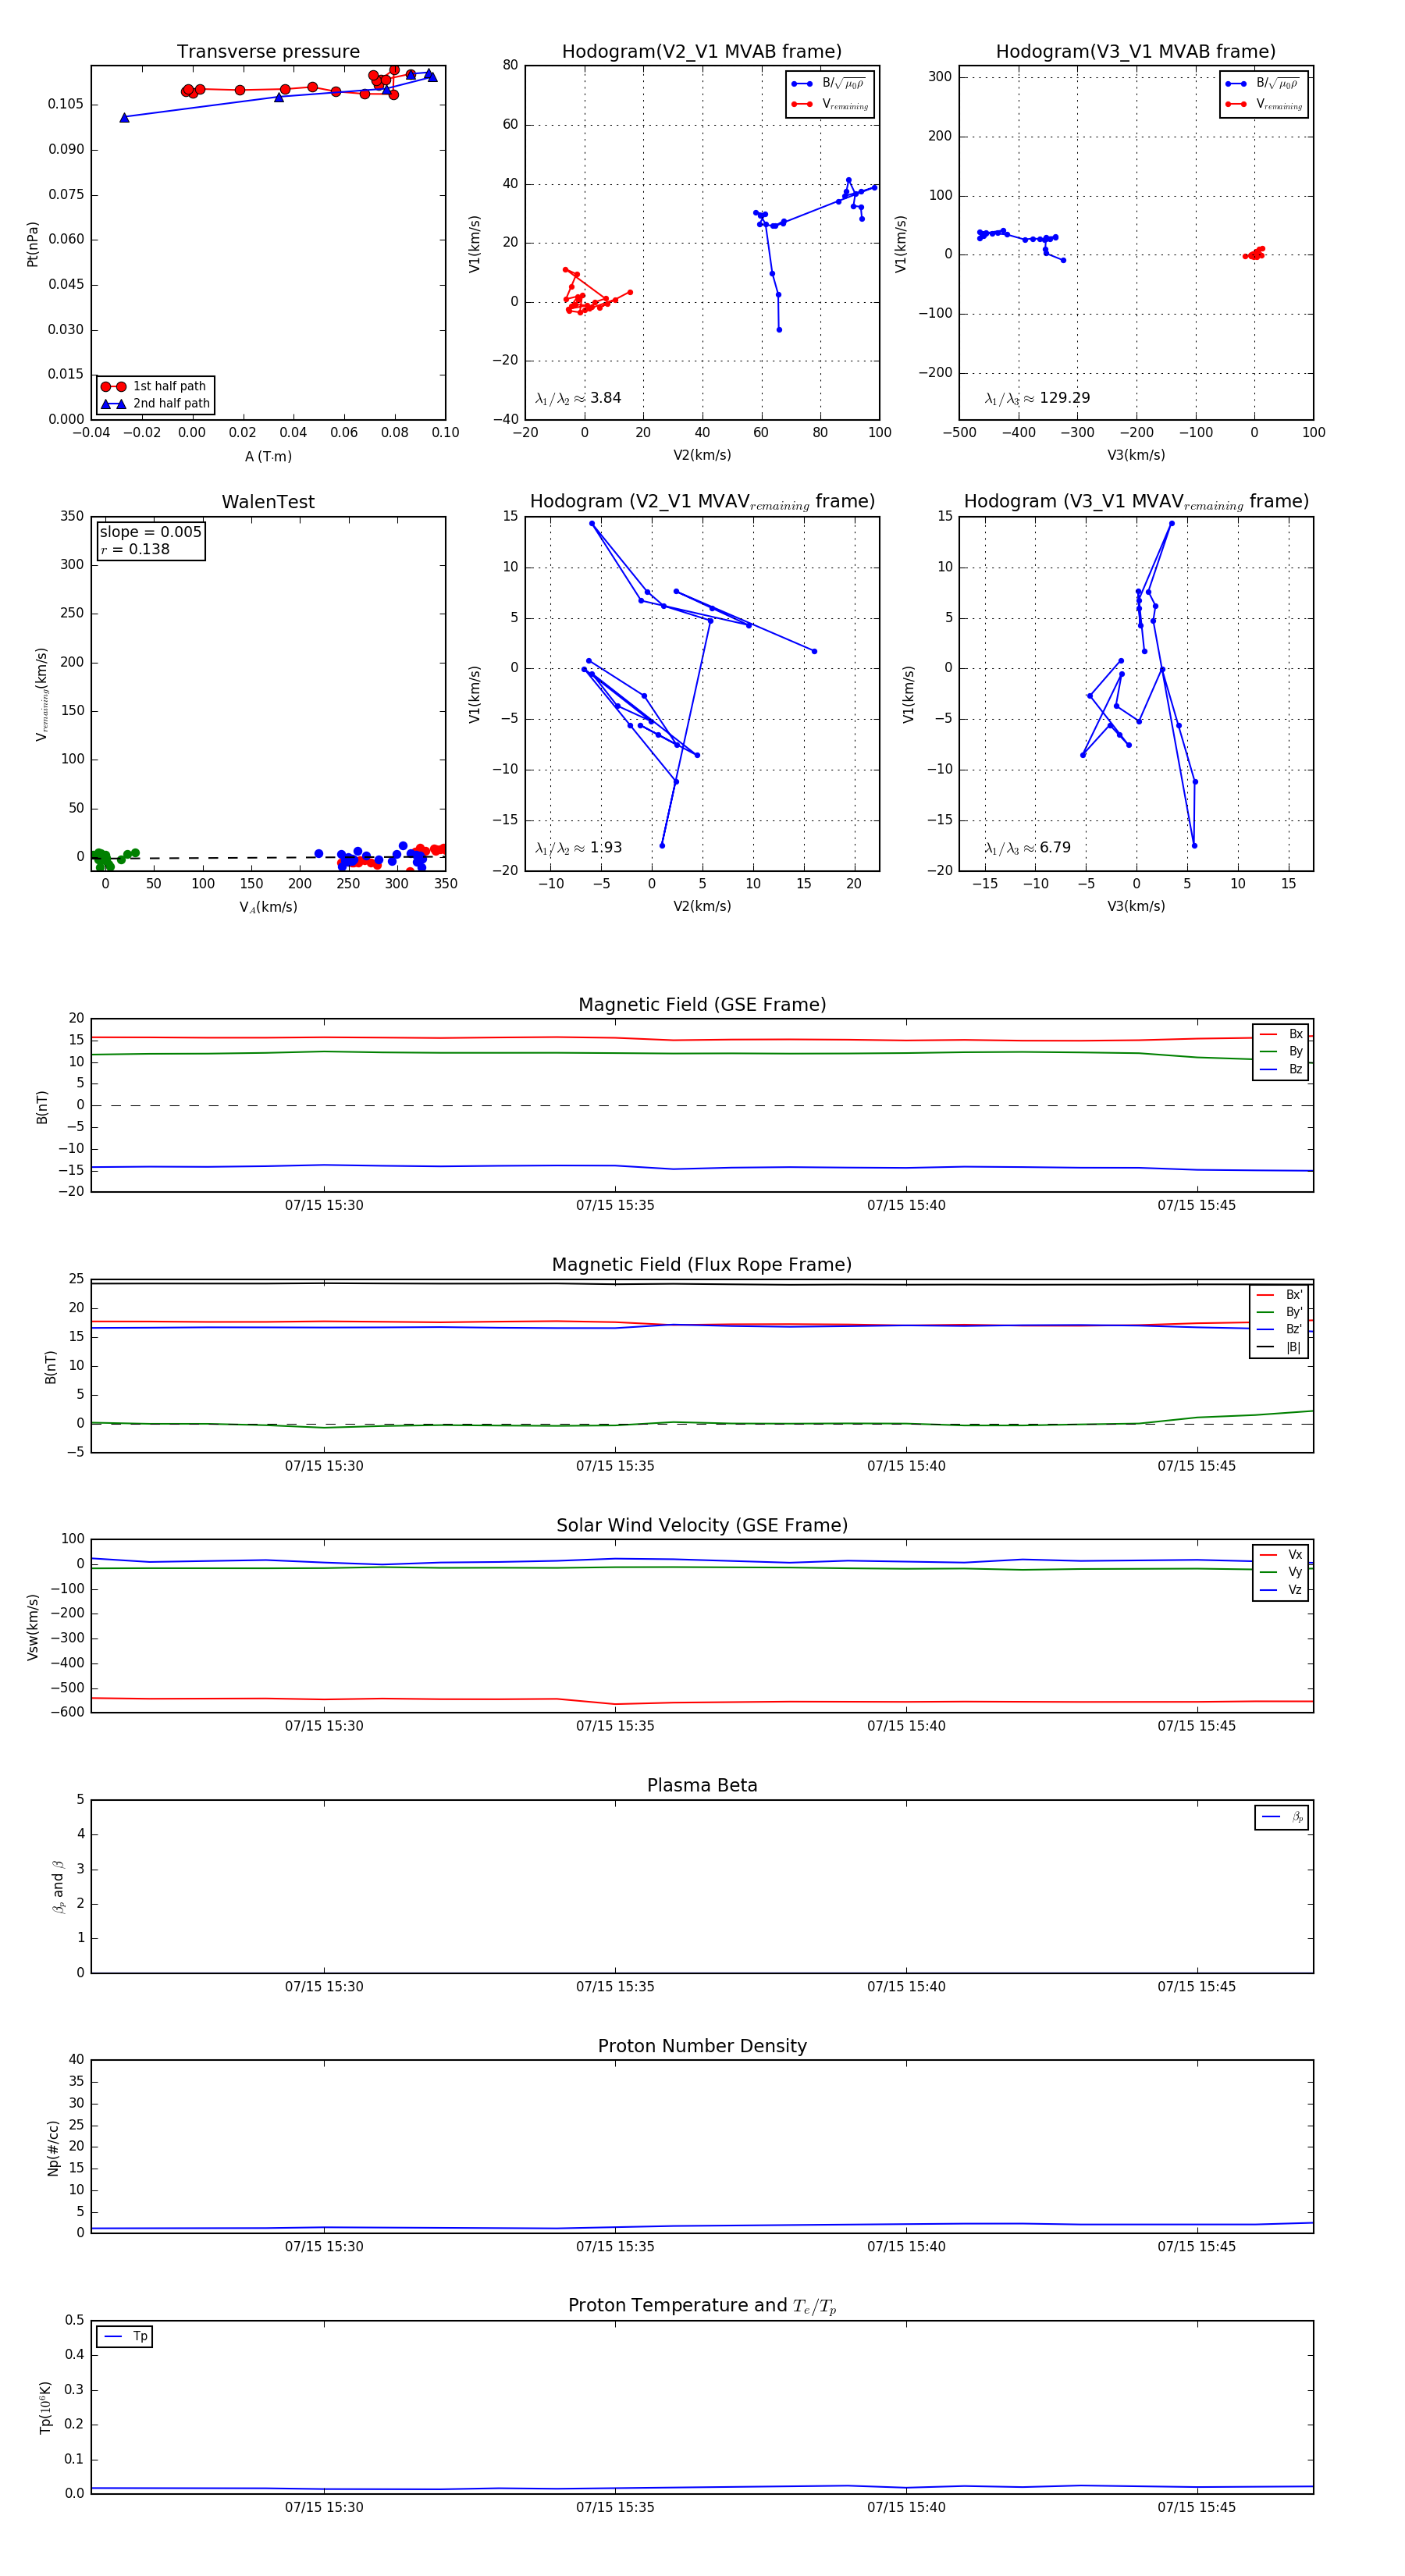Click the 'Bz' legend entry in GSE plot
Image resolution: width=1405 pixels, height=2576 pixels.
coord(1281,1069)
